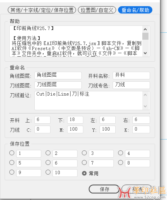Click save position name field 4
Image resolution: width=167 pixels, height=200 pixels.
click(x=138, y=154)
